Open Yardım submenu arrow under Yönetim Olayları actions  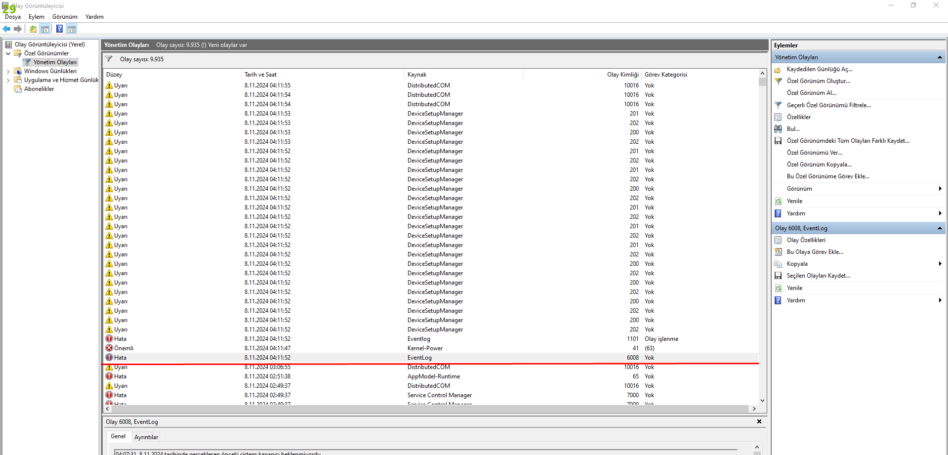(940, 213)
